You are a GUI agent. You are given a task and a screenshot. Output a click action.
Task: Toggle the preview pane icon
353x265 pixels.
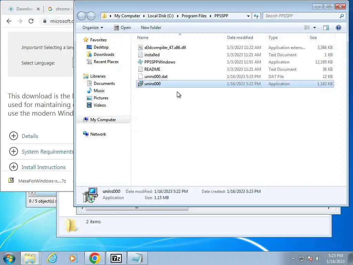click(x=326, y=28)
